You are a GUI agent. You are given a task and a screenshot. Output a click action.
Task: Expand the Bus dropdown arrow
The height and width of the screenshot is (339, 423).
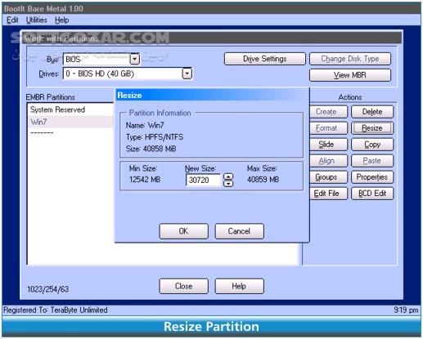pos(135,59)
